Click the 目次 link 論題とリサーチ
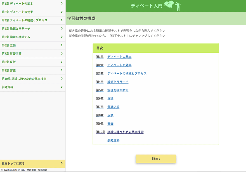 (118, 82)
